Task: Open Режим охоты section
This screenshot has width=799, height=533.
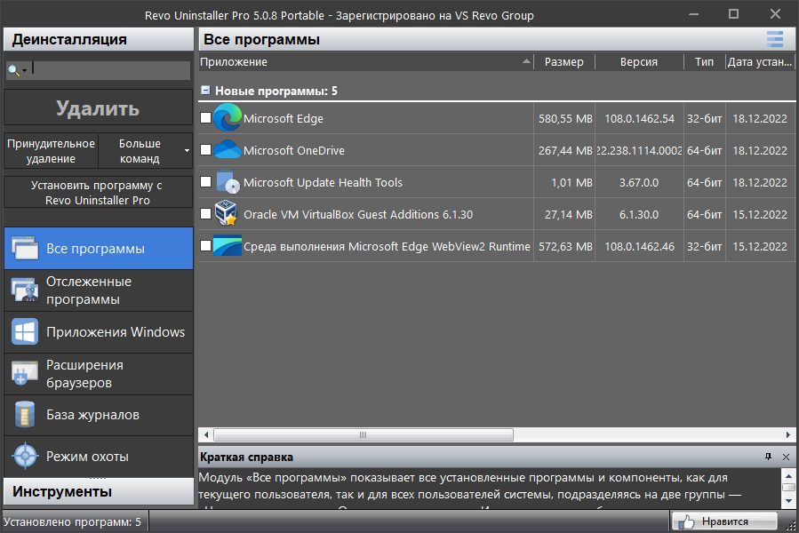Action: 99,457
